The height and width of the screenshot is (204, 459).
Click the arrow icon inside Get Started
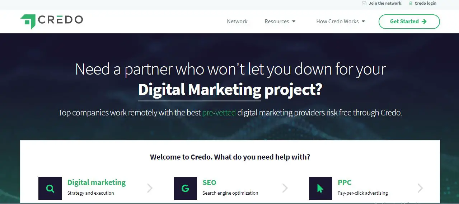(424, 22)
